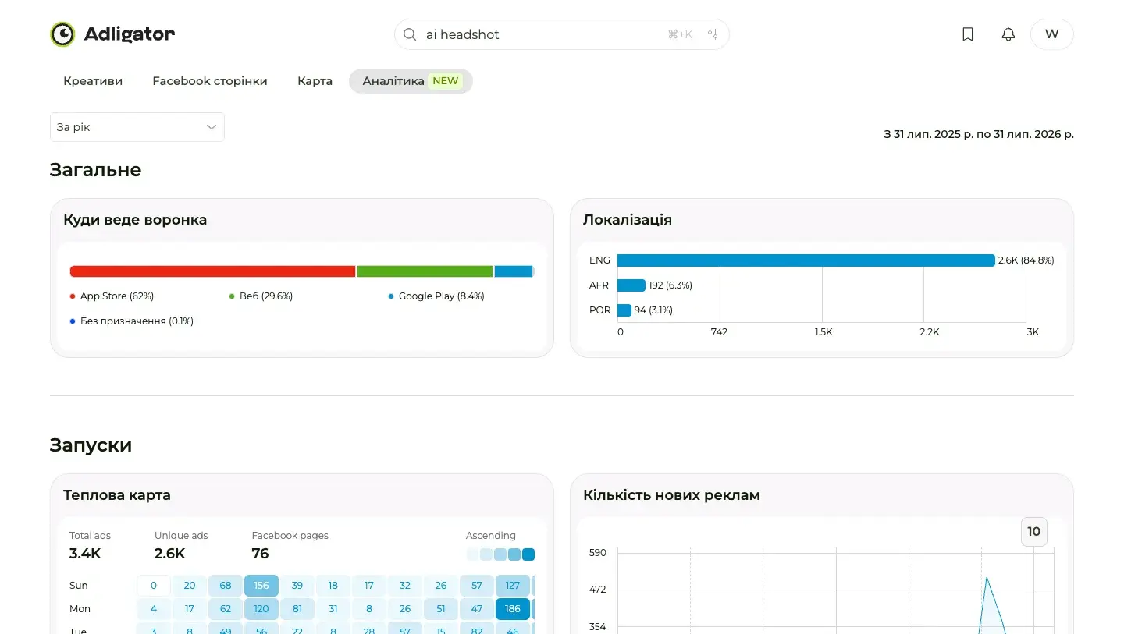Image resolution: width=1124 pixels, height=634 pixels.
Task: Click the magnifier icon in the search bar
Action: tap(410, 34)
